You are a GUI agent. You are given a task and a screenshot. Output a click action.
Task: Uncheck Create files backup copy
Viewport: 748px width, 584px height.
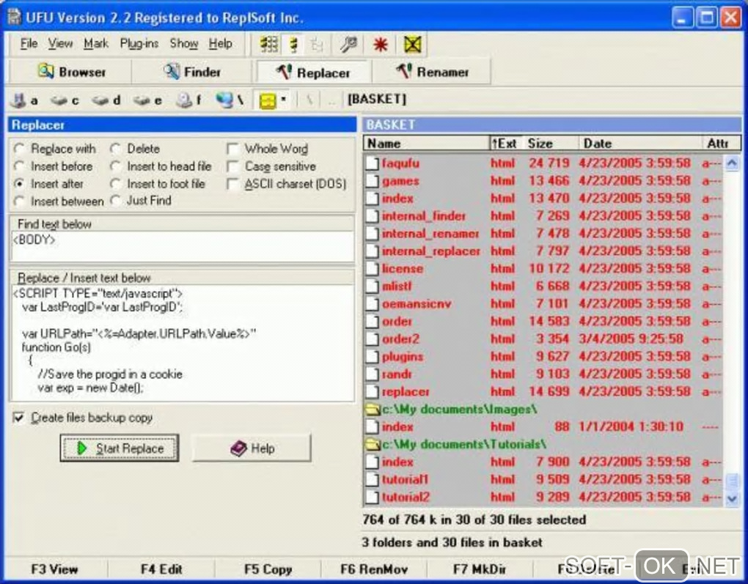[18, 418]
